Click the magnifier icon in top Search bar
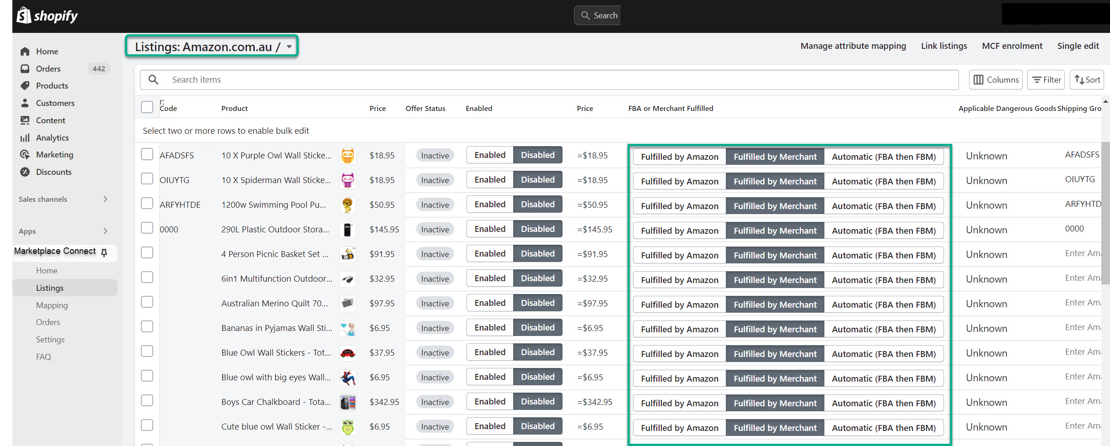The width and height of the screenshot is (1110, 446). (585, 16)
